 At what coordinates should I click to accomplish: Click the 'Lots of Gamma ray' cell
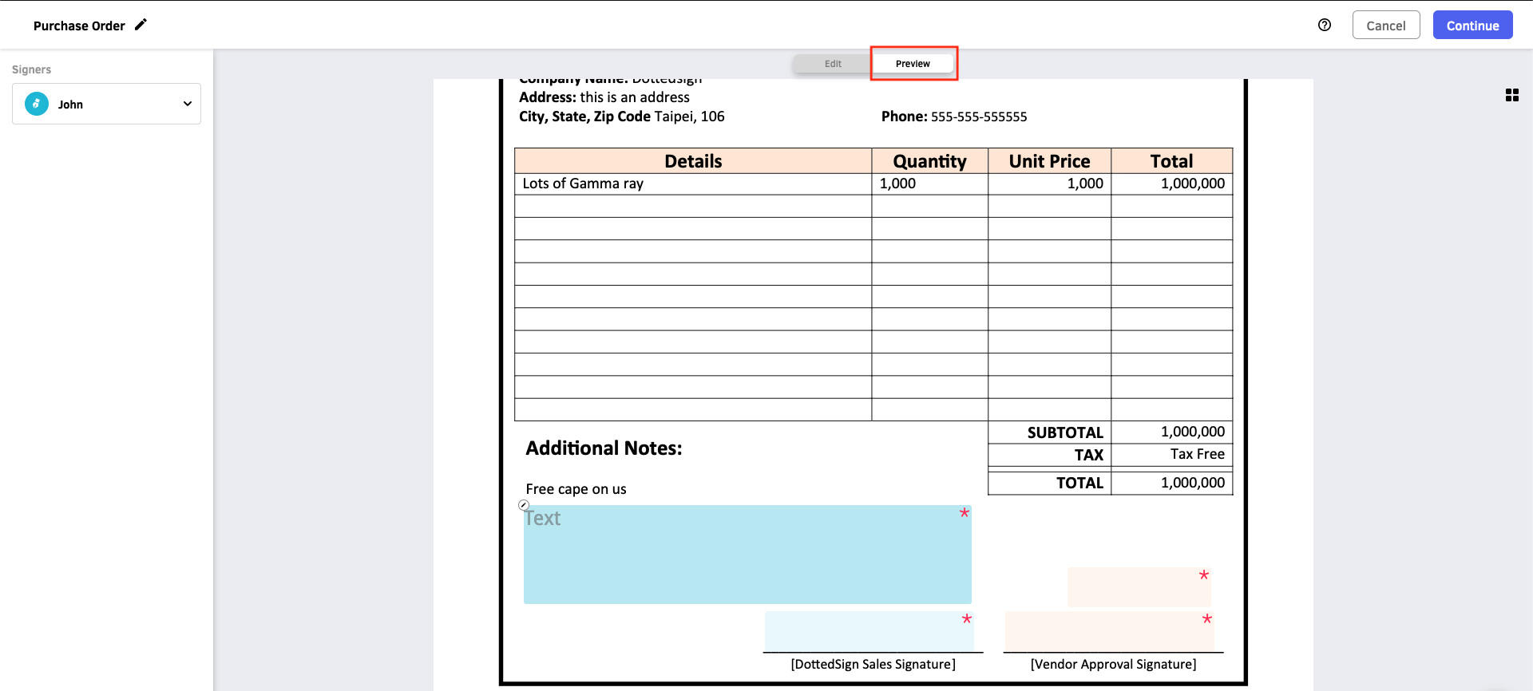(x=693, y=184)
